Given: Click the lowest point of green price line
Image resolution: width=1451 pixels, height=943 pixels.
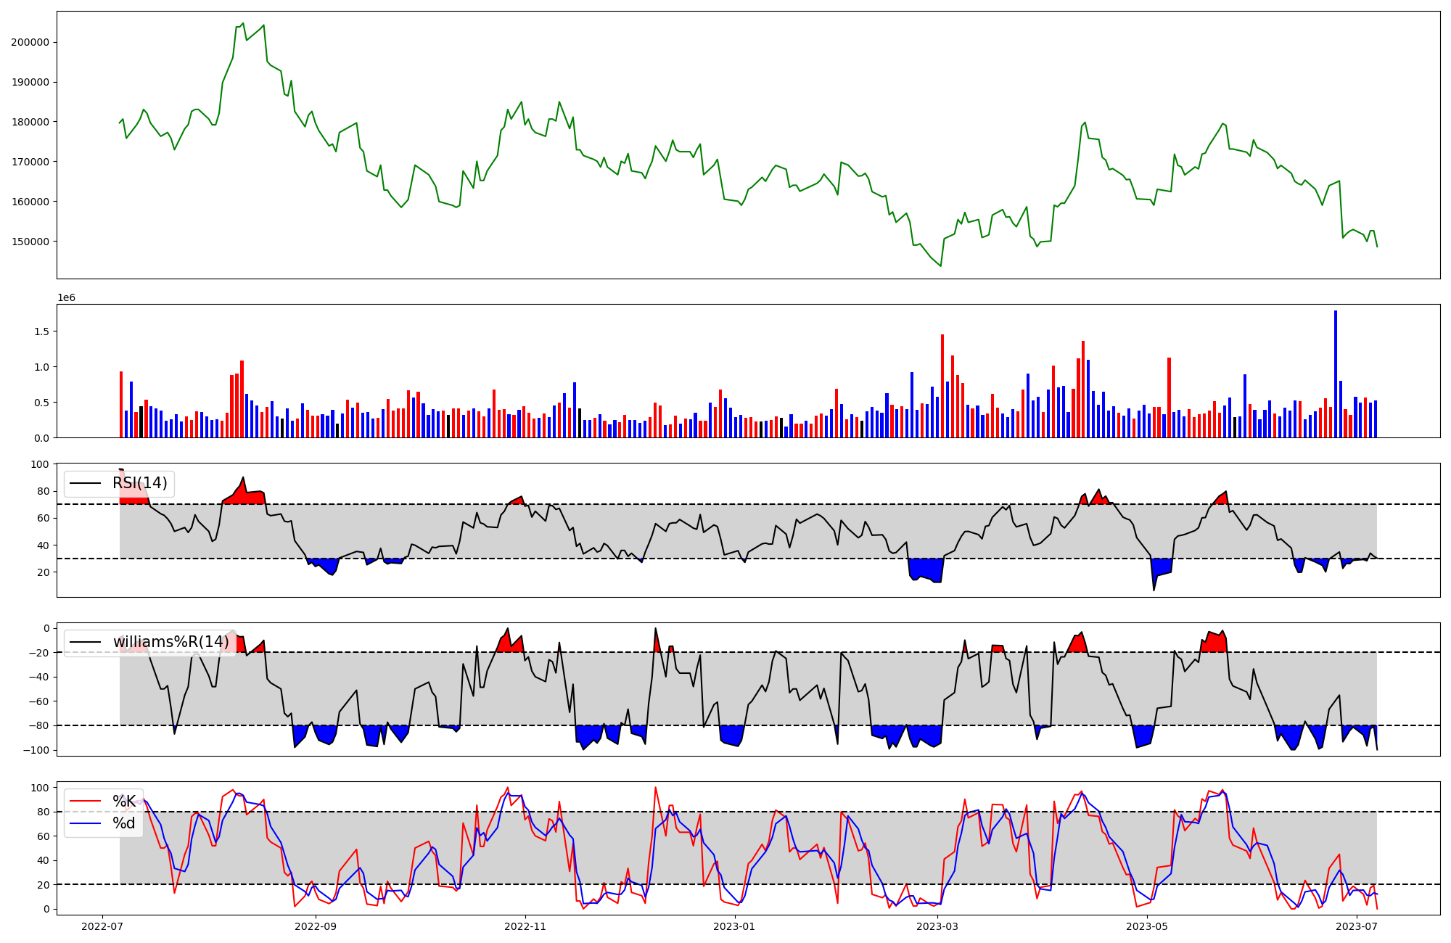Looking at the screenshot, I should [x=941, y=265].
